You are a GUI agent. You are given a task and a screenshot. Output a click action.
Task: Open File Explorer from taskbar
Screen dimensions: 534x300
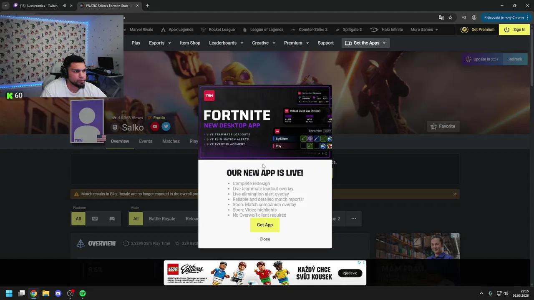tap(46, 293)
